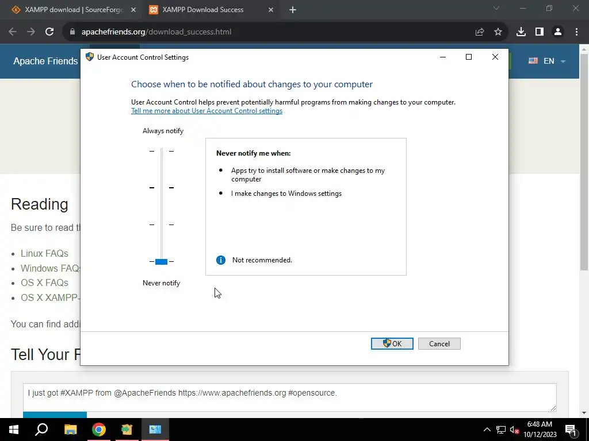This screenshot has width=589, height=441.
Task: Maximize the User Account Control Settings window
Action: click(469, 57)
